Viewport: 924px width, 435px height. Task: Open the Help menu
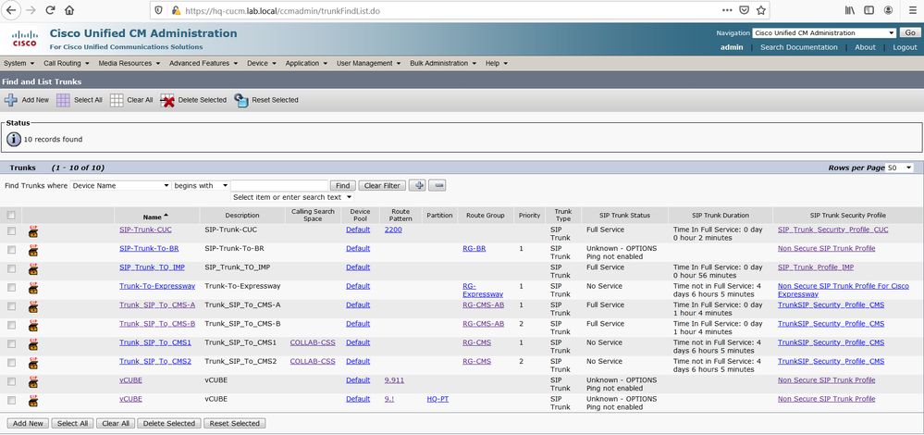[x=497, y=63]
